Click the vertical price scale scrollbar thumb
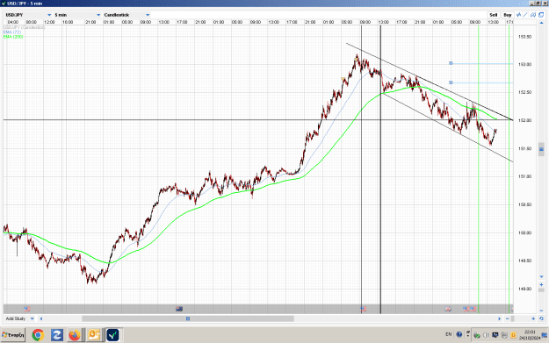 541,149
